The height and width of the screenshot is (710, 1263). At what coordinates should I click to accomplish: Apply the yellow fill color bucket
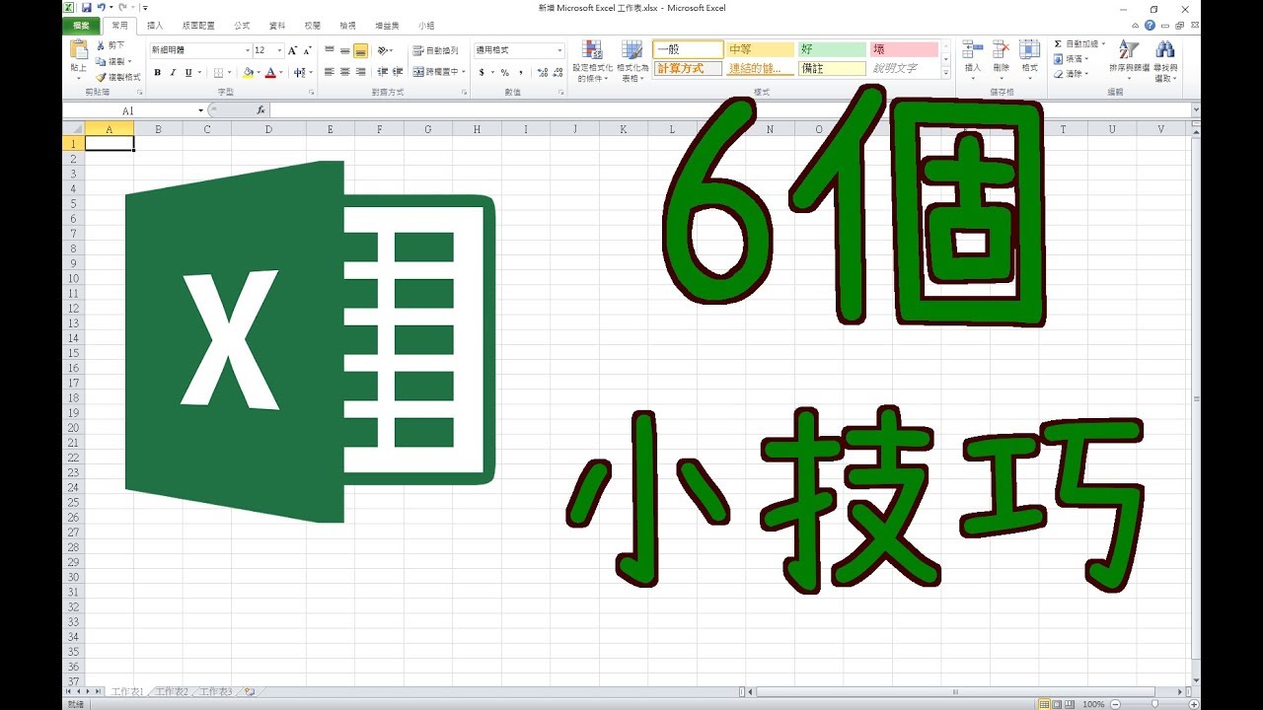[x=247, y=72]
